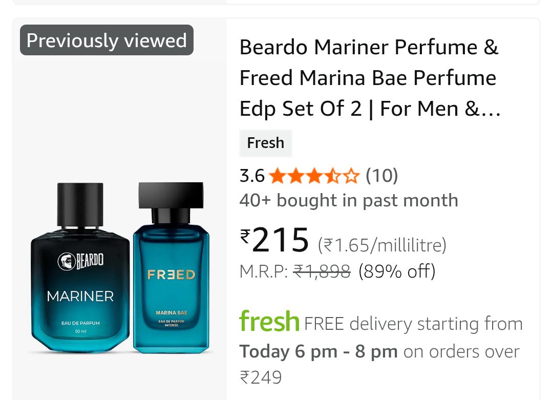Image resolution: width=553 pixels, height=400 pixels.
Task: Select the 3.6 rating number
Action: point(252,176)
